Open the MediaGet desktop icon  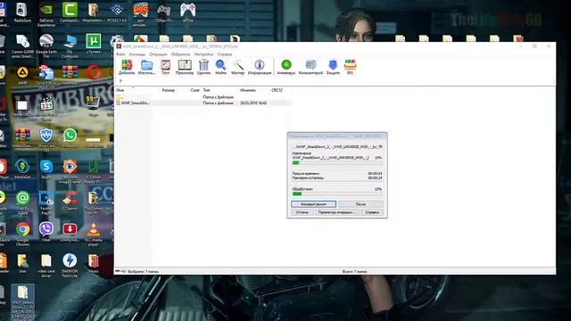point(22,169)
